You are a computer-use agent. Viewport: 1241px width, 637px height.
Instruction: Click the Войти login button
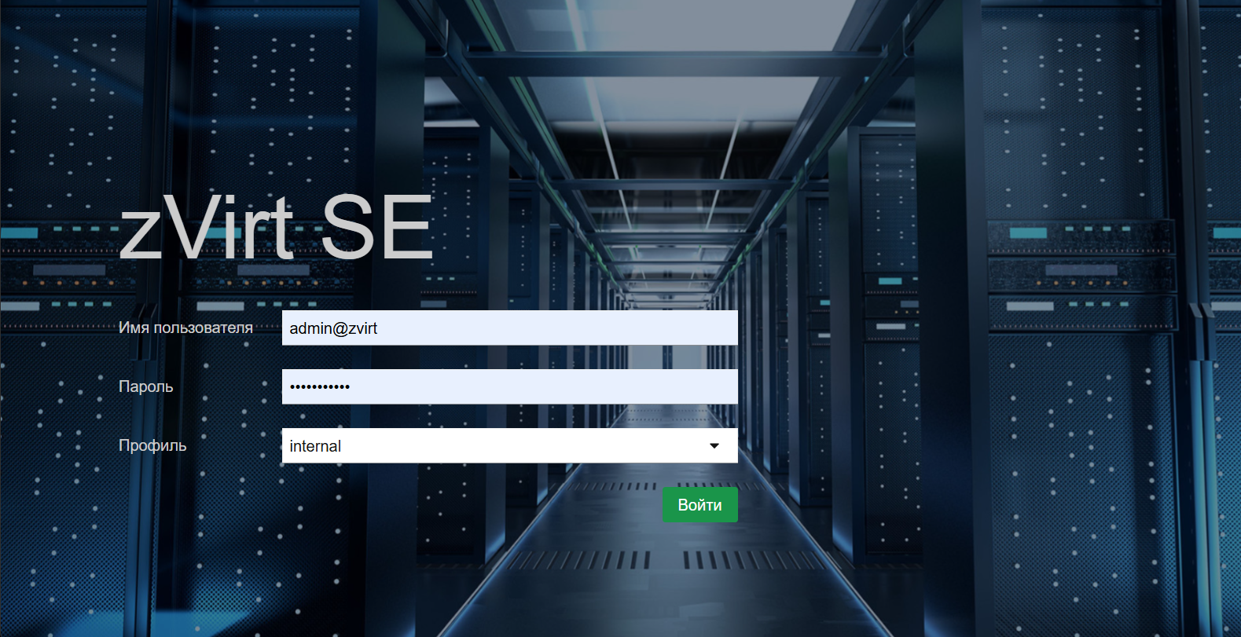[x=699, y=504]
